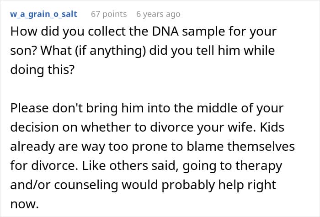The image size is (320, 217).
Task: Click the 67 points score
Action: [109, 14]
